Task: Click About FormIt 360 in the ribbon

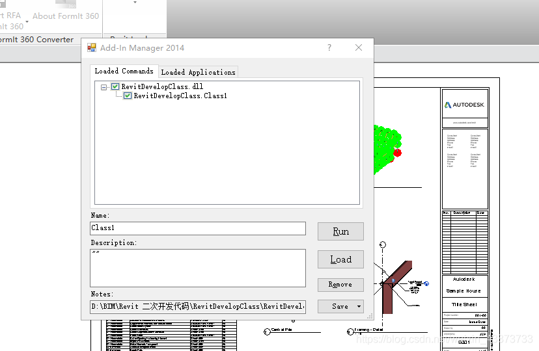Action: coord(66,16)
